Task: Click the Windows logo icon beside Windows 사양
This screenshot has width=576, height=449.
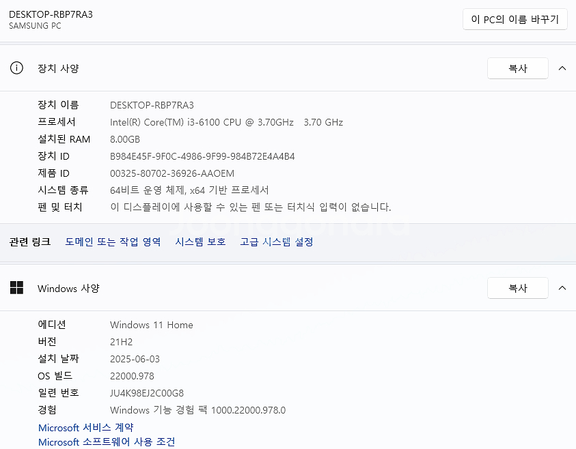Action: (x=16, y=288)
